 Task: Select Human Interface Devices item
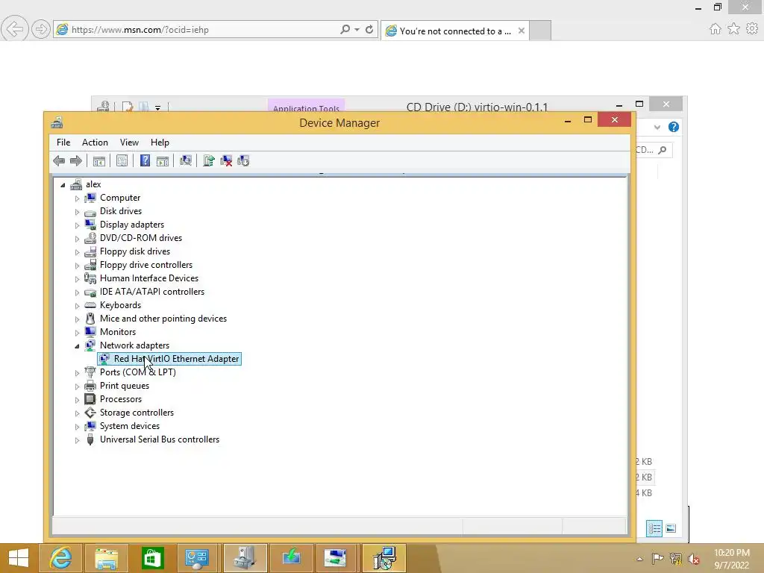click(149, 278)
